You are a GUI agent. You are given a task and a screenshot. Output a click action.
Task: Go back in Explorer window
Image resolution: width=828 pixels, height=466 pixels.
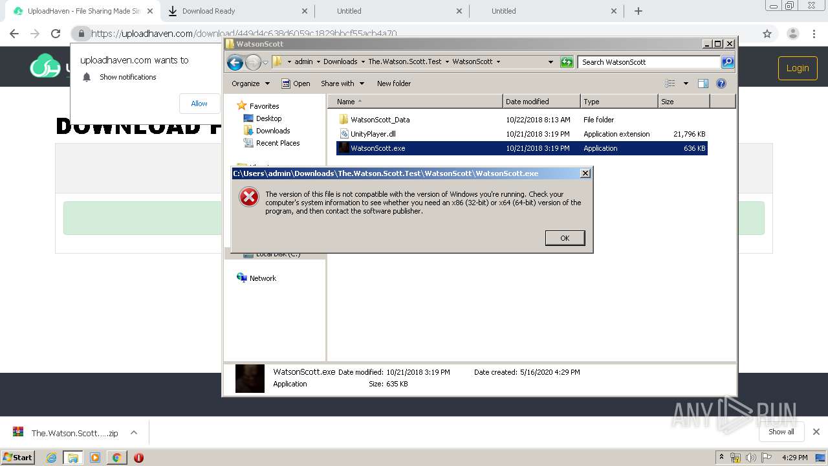(x=235, y=62)
